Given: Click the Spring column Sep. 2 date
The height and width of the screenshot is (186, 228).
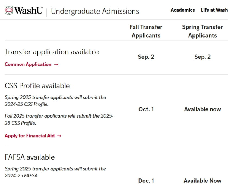Looking at the screenshot, I should [202, 57].
